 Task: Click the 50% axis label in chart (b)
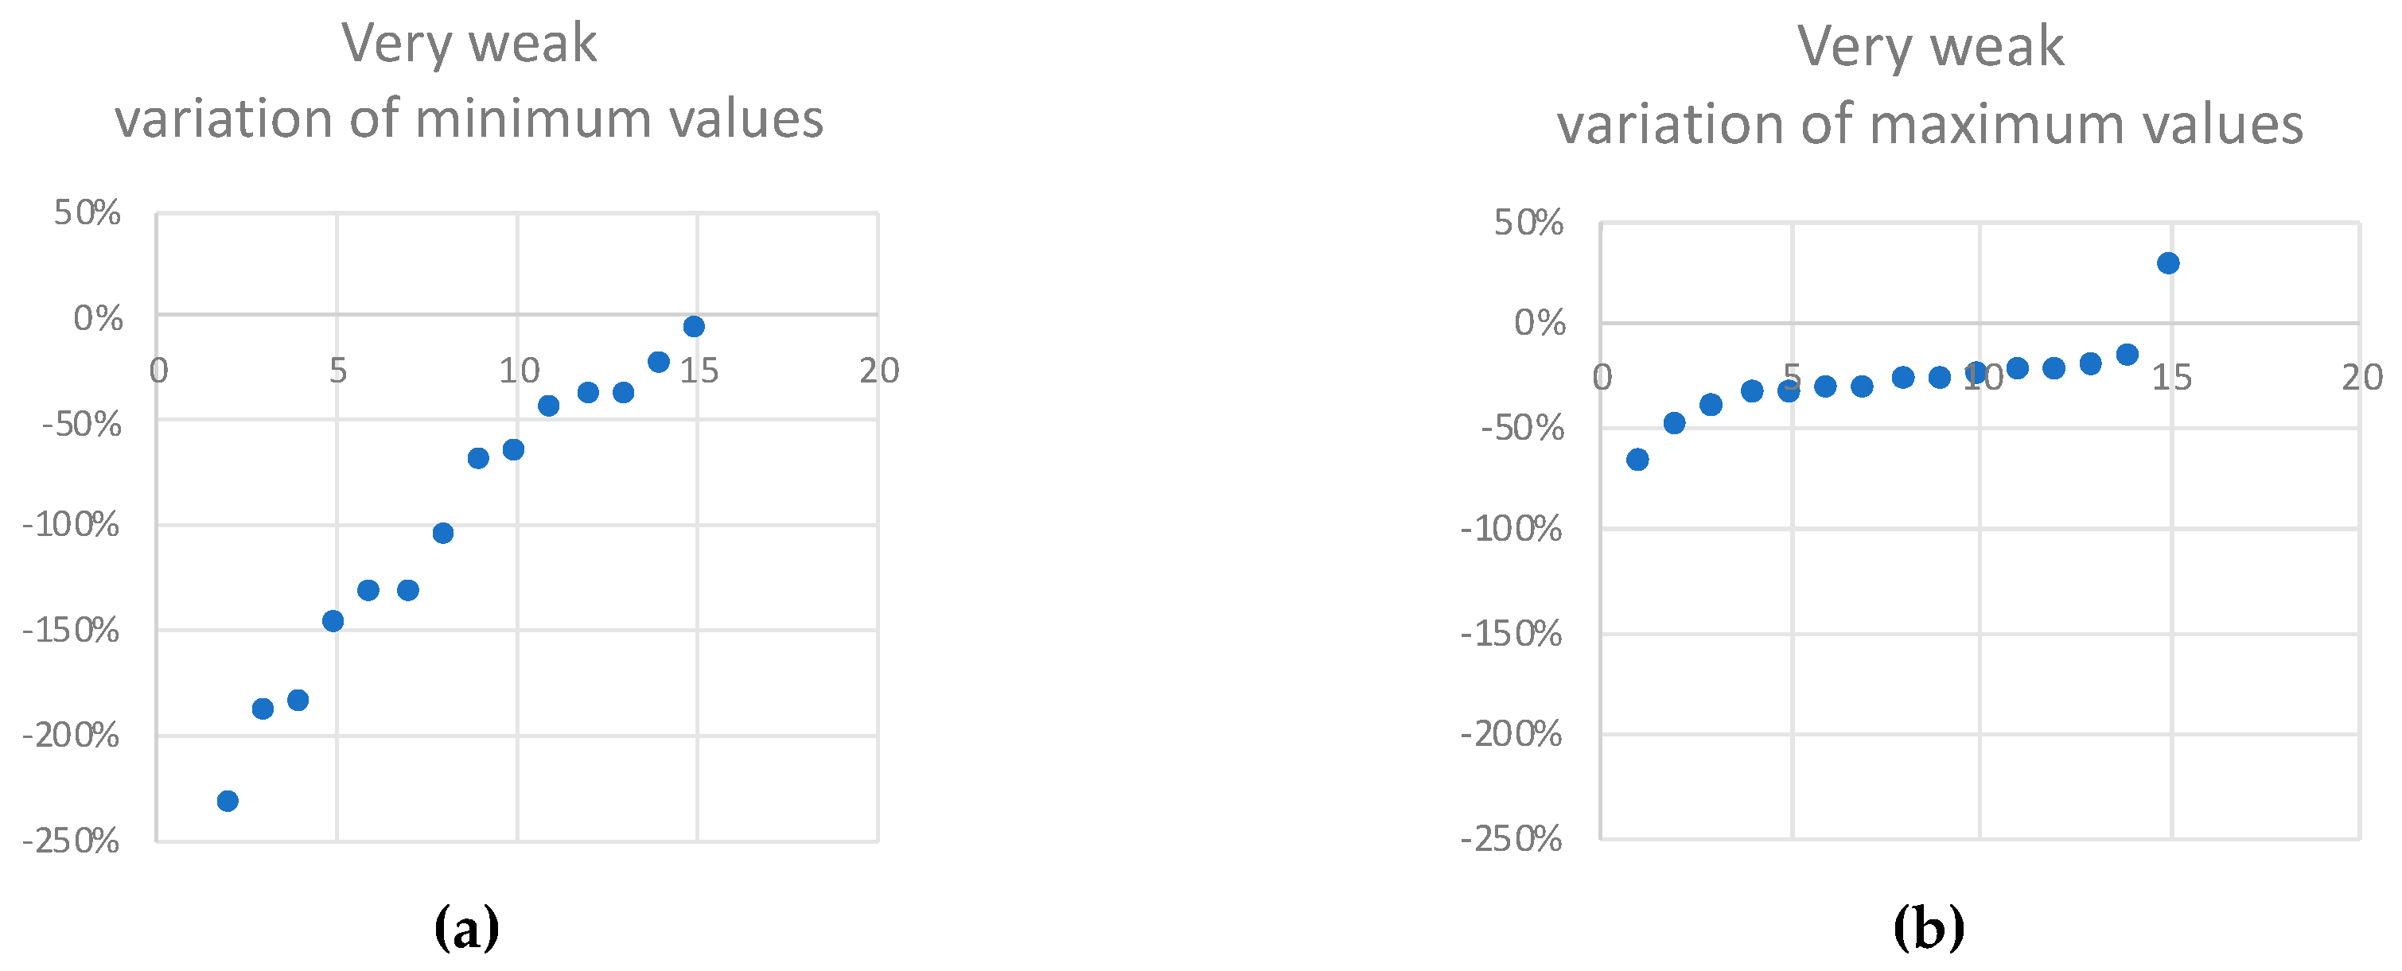(1528, 223)
